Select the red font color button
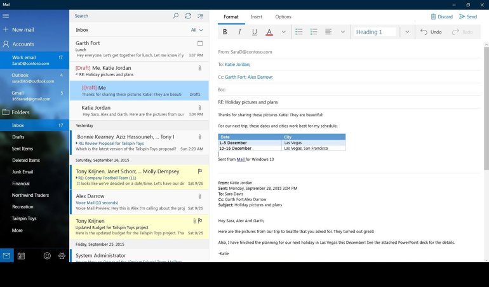The height and width of the screenshot is (287, 489). click(269, 32)
